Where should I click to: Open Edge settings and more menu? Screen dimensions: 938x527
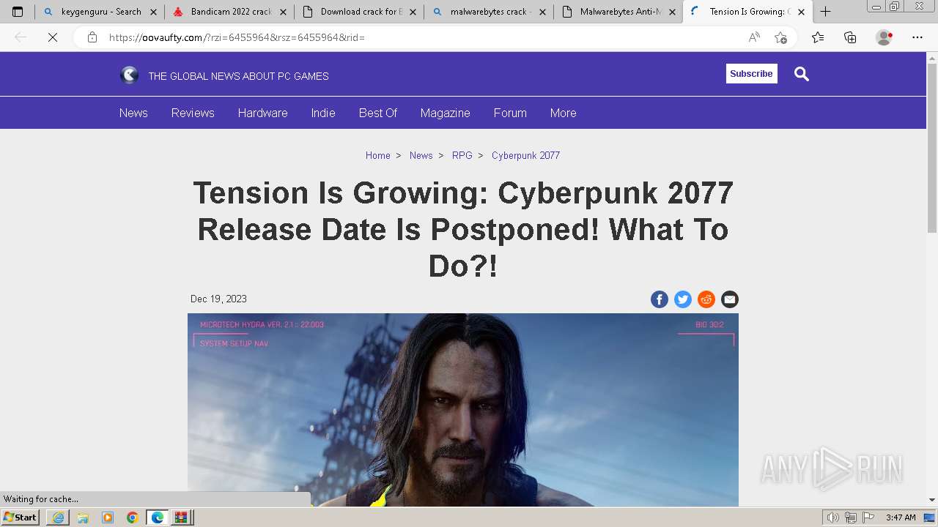click(x=917, y=37)
